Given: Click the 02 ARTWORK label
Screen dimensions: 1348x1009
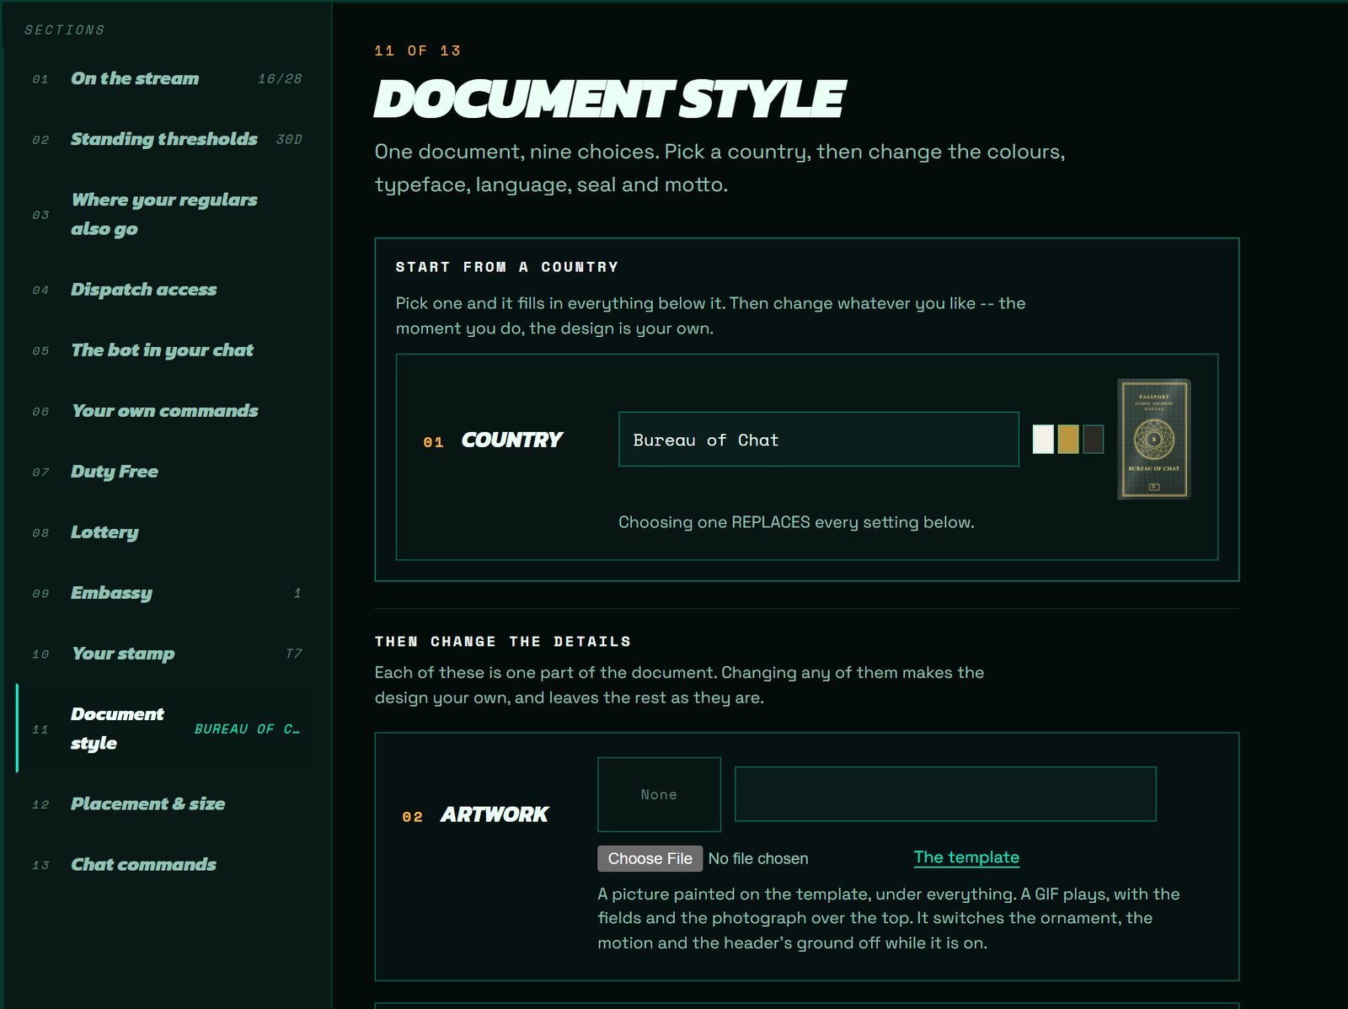Looking at the screenshot, I should pyautogui.click(x=475, y=815).
